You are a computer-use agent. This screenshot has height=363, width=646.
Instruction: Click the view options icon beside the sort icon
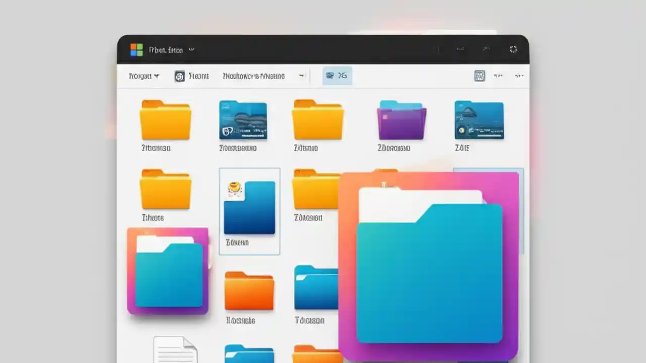click(343, 75)
